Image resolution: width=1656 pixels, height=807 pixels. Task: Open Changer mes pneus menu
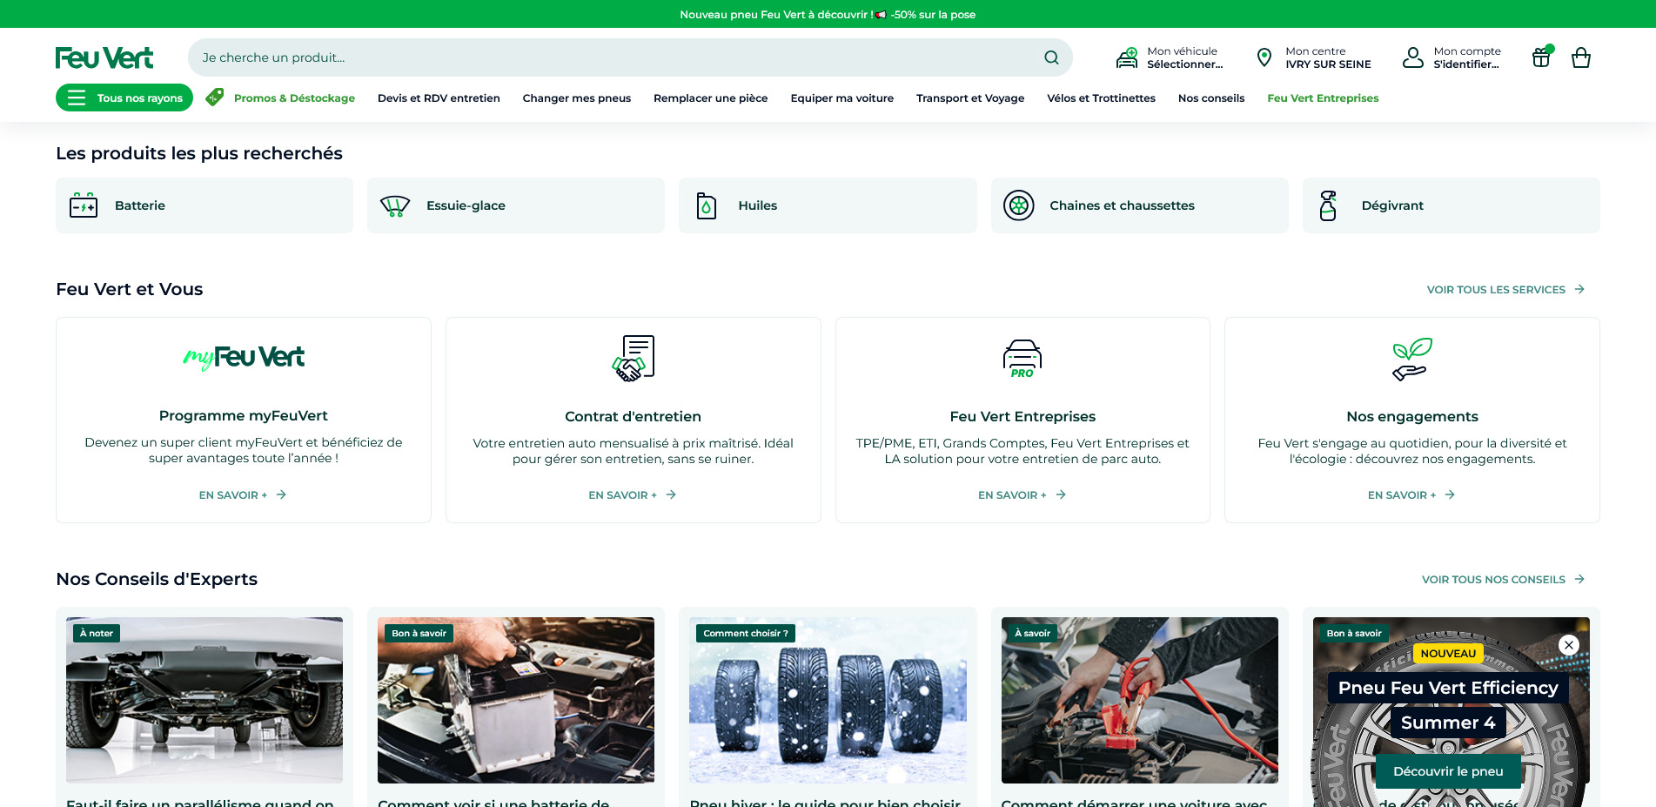tap(577, 98)
